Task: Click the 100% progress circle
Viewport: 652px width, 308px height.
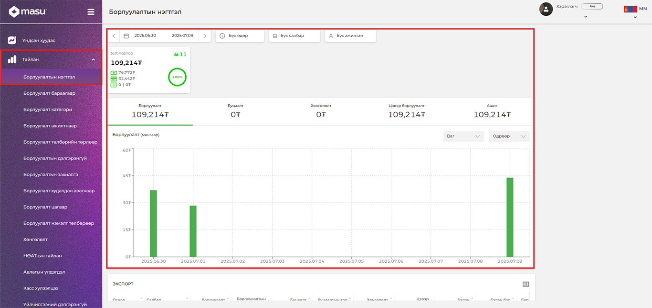Action: (x=177, y=77)
